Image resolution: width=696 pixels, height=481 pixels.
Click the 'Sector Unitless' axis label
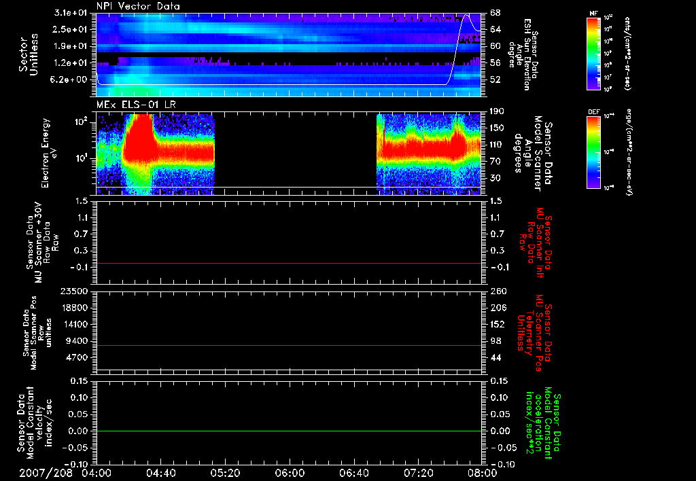pos(29,54)
